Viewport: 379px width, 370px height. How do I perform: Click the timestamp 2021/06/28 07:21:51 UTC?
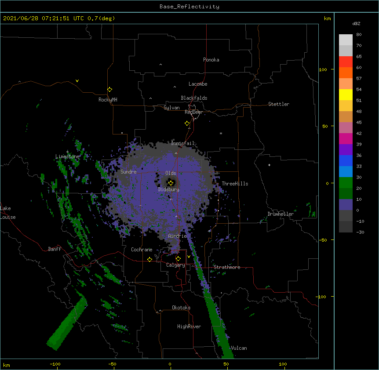coord(44,18)
